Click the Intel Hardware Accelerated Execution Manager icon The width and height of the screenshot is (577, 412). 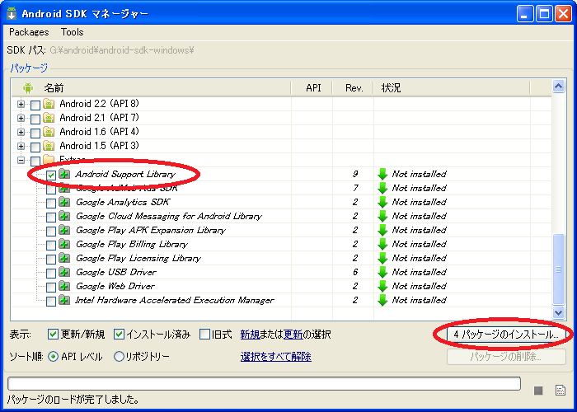pyautogui.click(x=65, y=300)
